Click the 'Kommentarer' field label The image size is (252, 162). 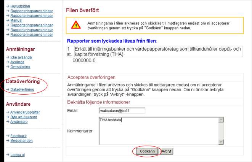point(80,131)
